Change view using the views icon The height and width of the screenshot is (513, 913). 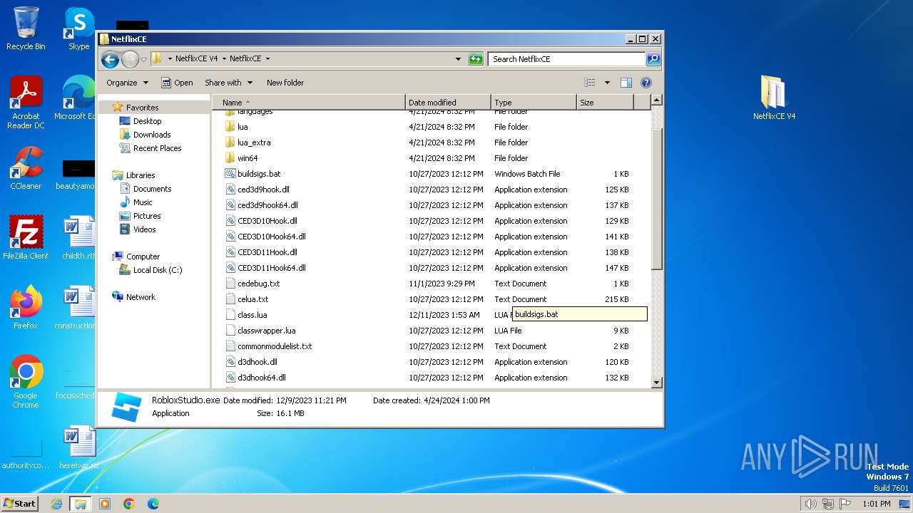[x=590, y=83]
